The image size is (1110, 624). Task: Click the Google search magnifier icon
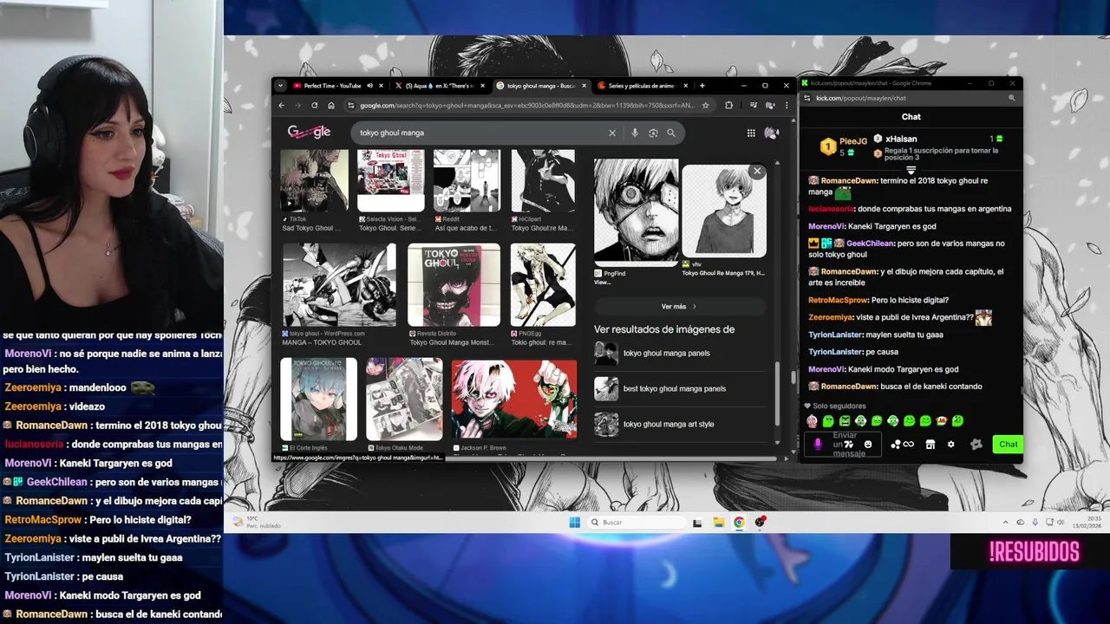(671, 133)
